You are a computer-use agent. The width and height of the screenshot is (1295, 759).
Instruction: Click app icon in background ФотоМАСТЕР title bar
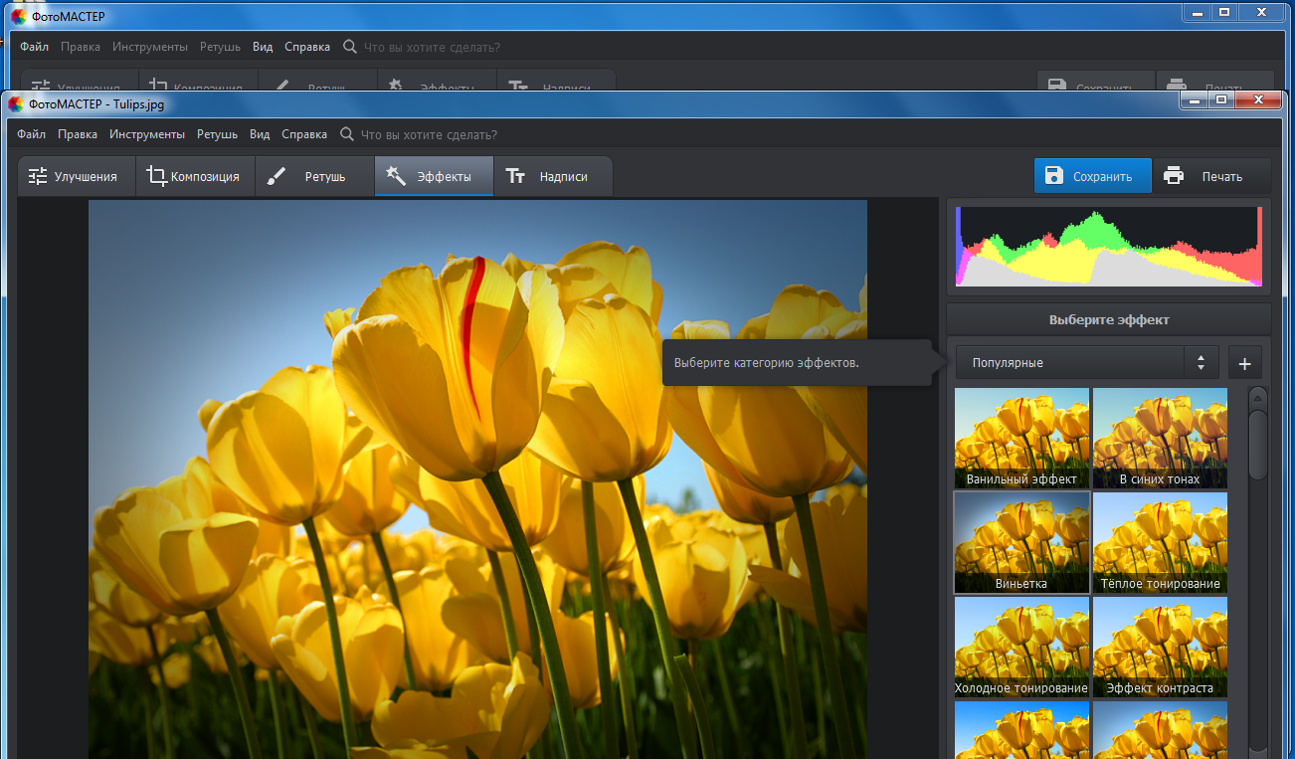(17, 16)
